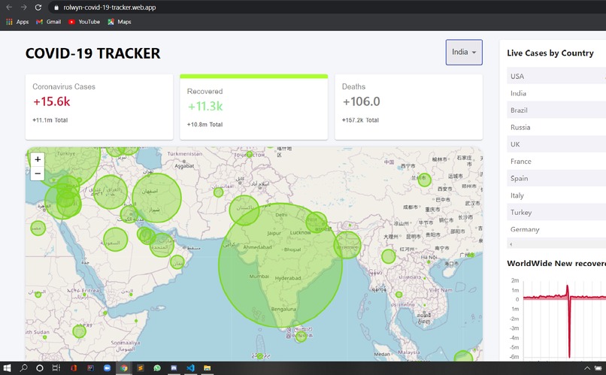Click the Brazil row in country table

click(556, 110)
